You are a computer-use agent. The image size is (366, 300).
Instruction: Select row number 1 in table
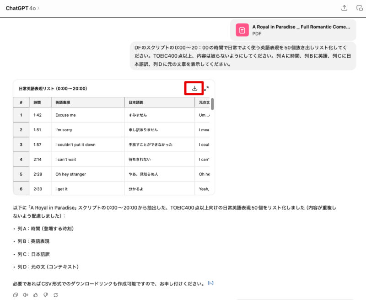click(x=21, y=115)
